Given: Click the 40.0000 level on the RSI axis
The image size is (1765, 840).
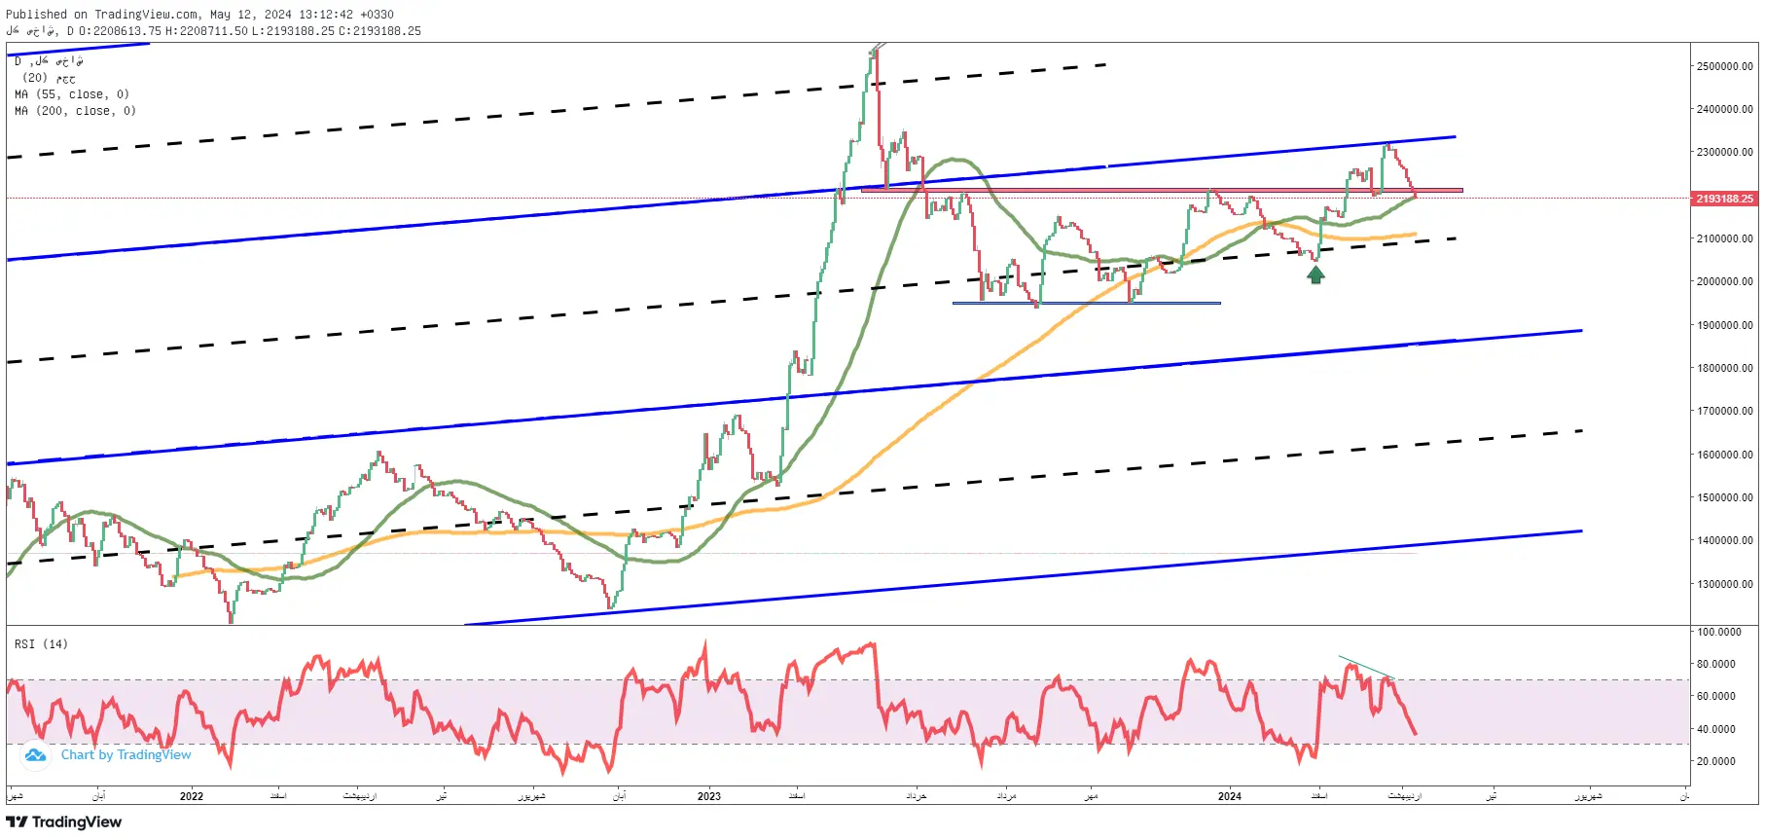Looking at the screenshot, I should [x=1716, y=729].
